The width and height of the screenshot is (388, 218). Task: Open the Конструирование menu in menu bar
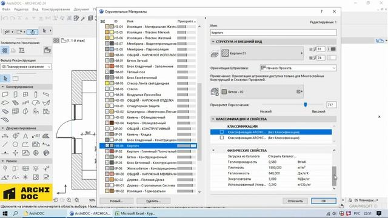click(x=56, y=10)
